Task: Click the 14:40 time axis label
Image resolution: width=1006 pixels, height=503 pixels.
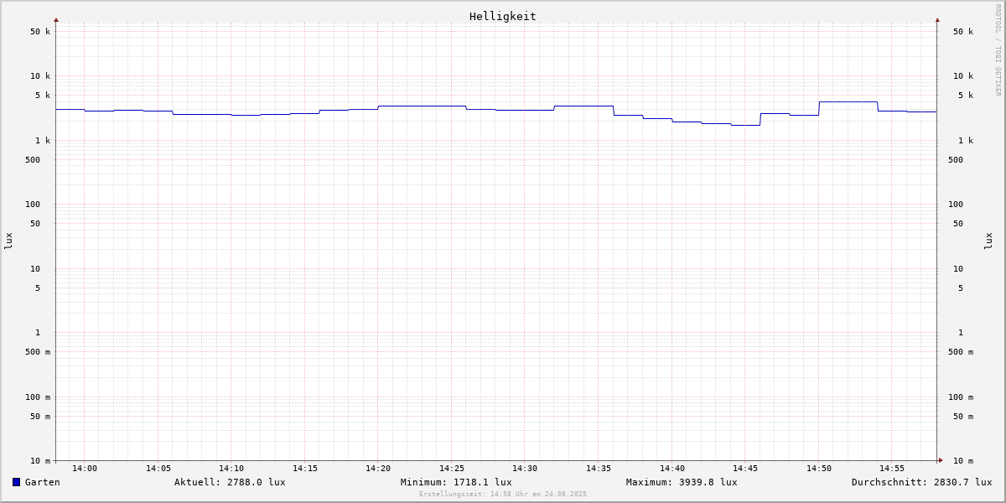Action: tap(672, 469)
